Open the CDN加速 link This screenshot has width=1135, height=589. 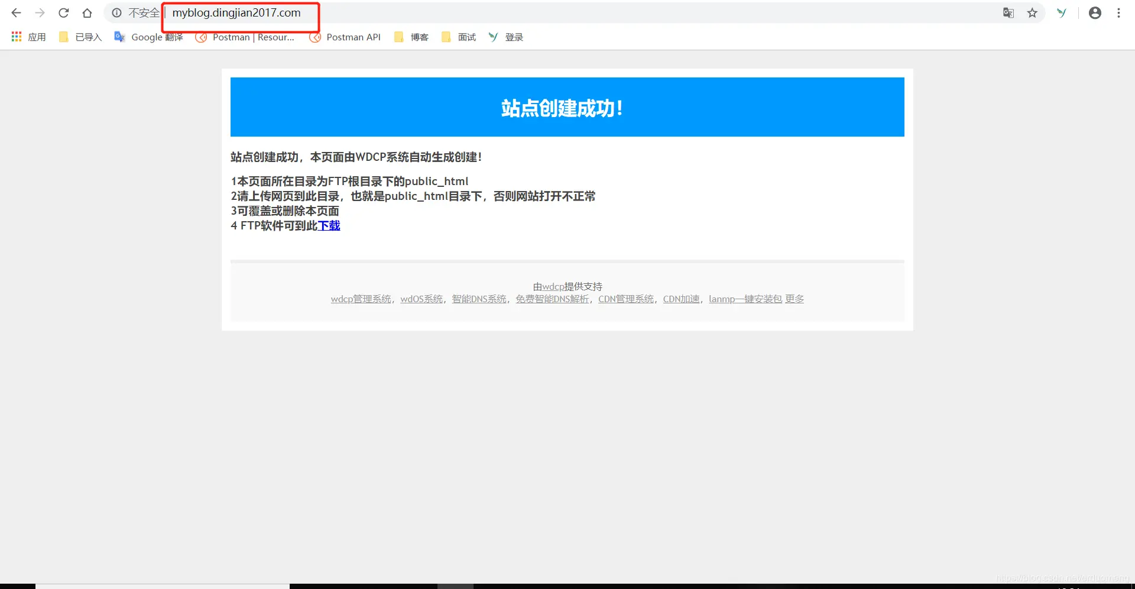click(x=680, y=299)
